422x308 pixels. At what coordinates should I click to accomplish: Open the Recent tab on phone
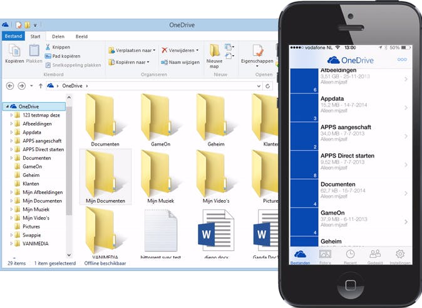[x=350, y=257]
